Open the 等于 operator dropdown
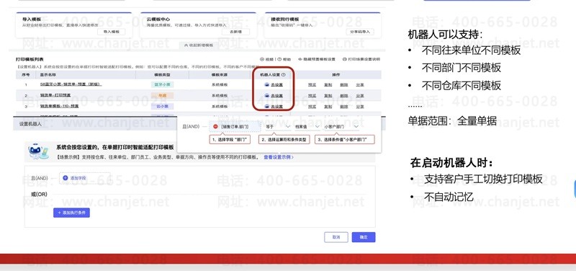Viewport: 576px width, 271px height. coord(278,127)
